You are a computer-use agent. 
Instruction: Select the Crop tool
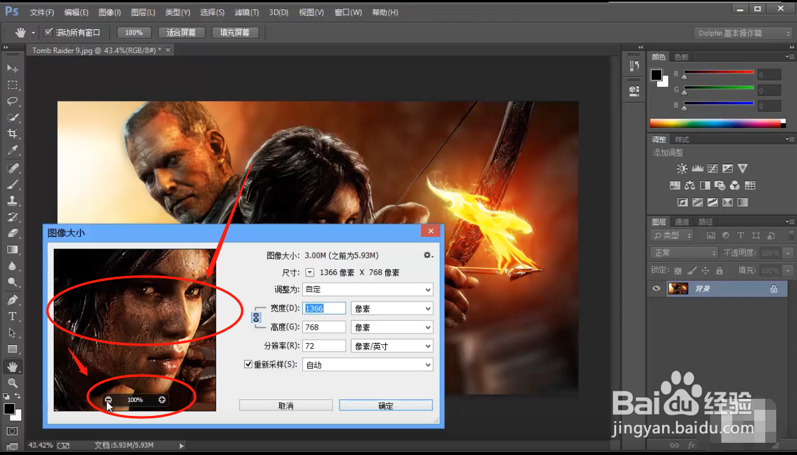coord(12,134)
